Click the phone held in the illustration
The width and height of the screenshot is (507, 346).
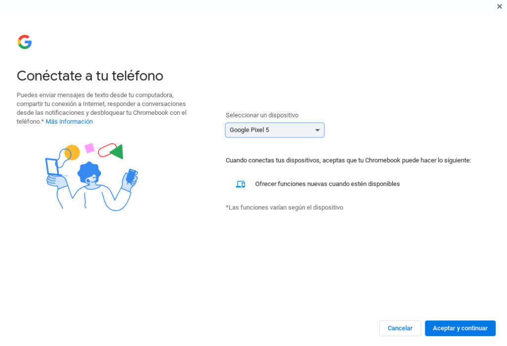[x=131, y=176]
